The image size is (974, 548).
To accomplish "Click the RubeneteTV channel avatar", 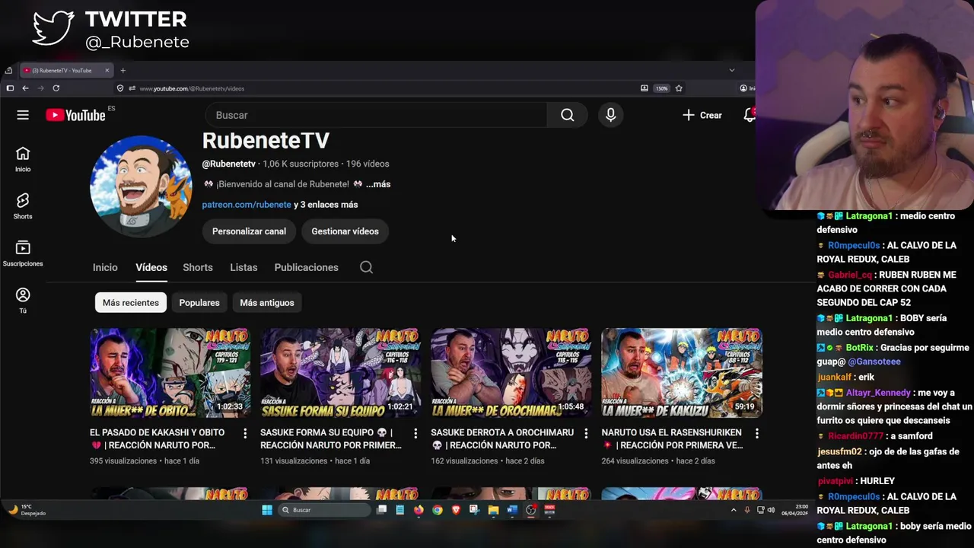I will [x=141, y=186].
